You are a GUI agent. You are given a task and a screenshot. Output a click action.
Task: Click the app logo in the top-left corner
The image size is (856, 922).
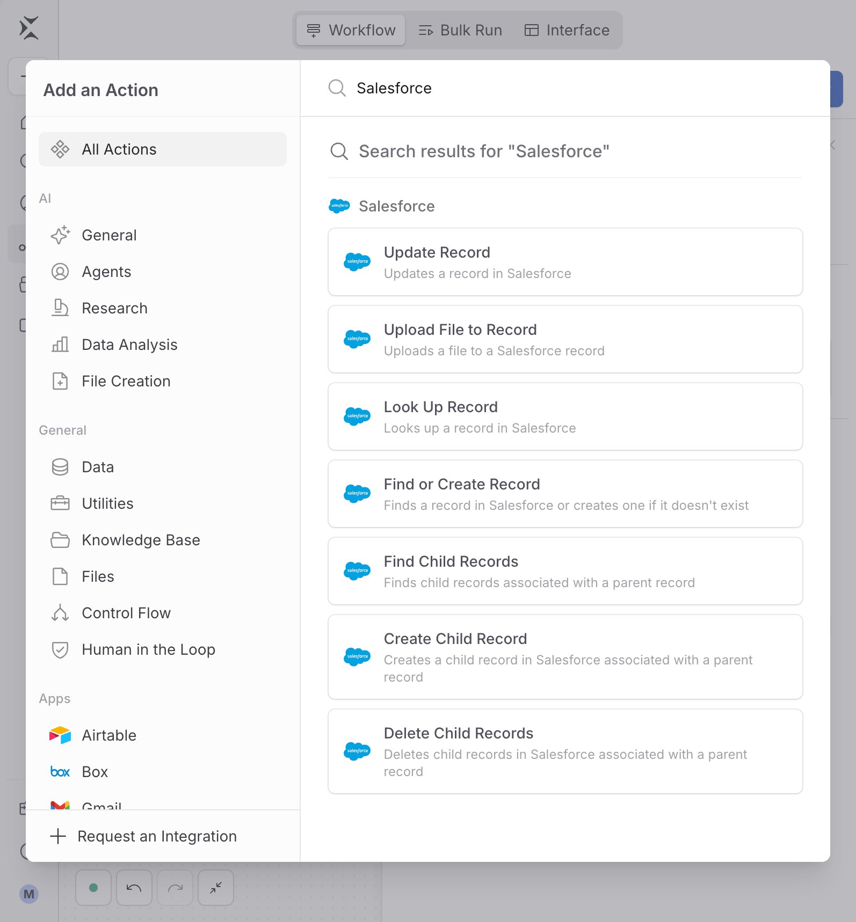pos(29,28)
